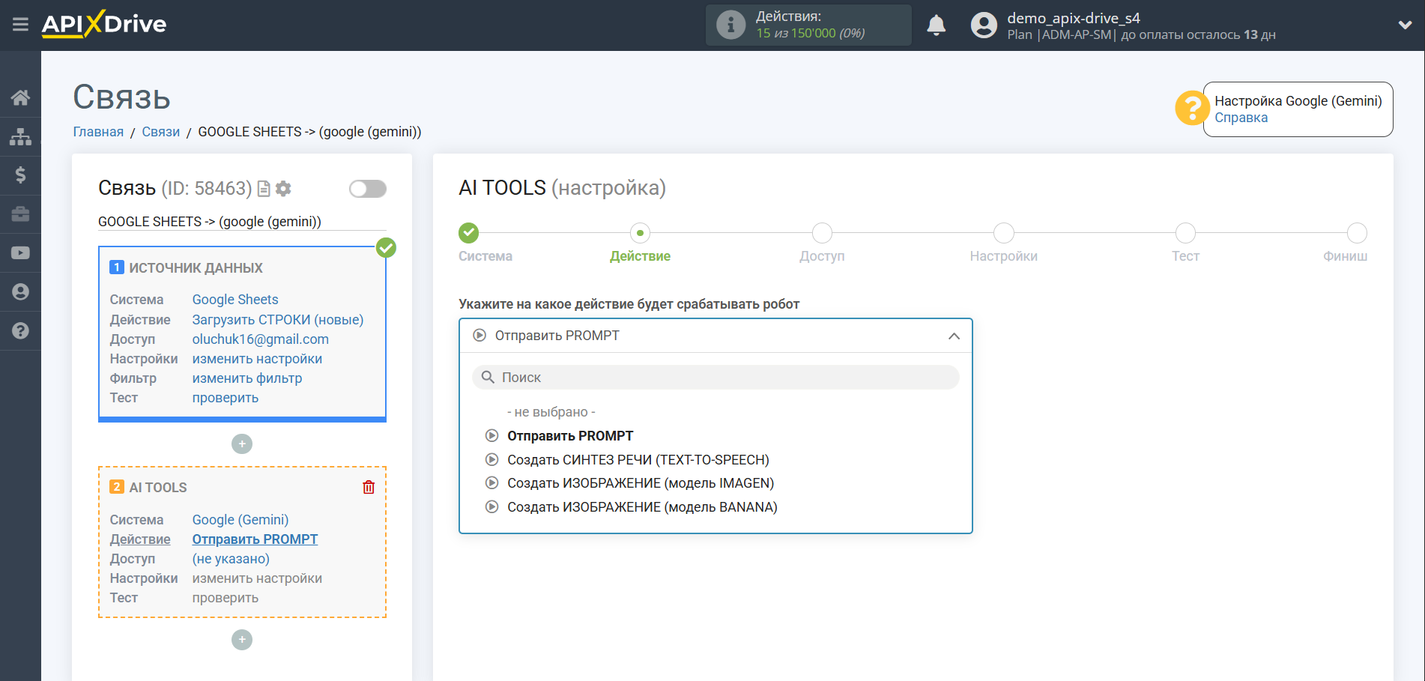Image resolution: width=1425 pixels, height=681 pixels.
Task: Click the yellow question mark help icon
Action: point(1191,109)
